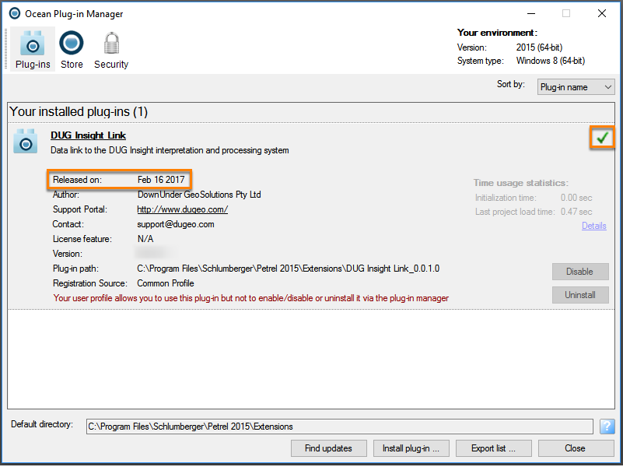This screenshot has height=467, width=623.
Task: Click the Windows 8 (64-bit) system type
Action: [551, 61]
